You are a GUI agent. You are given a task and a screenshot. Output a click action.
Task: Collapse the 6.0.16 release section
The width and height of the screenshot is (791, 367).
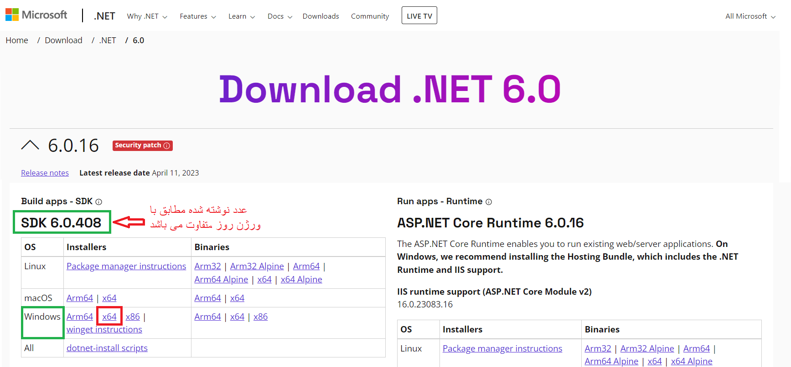30,146
